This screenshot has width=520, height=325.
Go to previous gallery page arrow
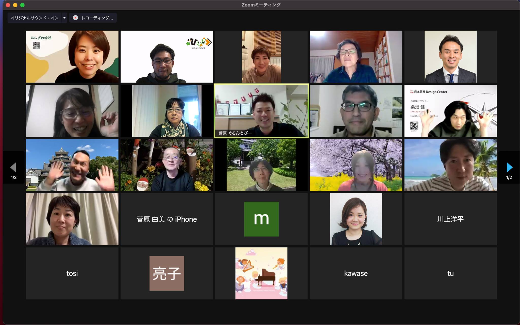coord(13,168)
